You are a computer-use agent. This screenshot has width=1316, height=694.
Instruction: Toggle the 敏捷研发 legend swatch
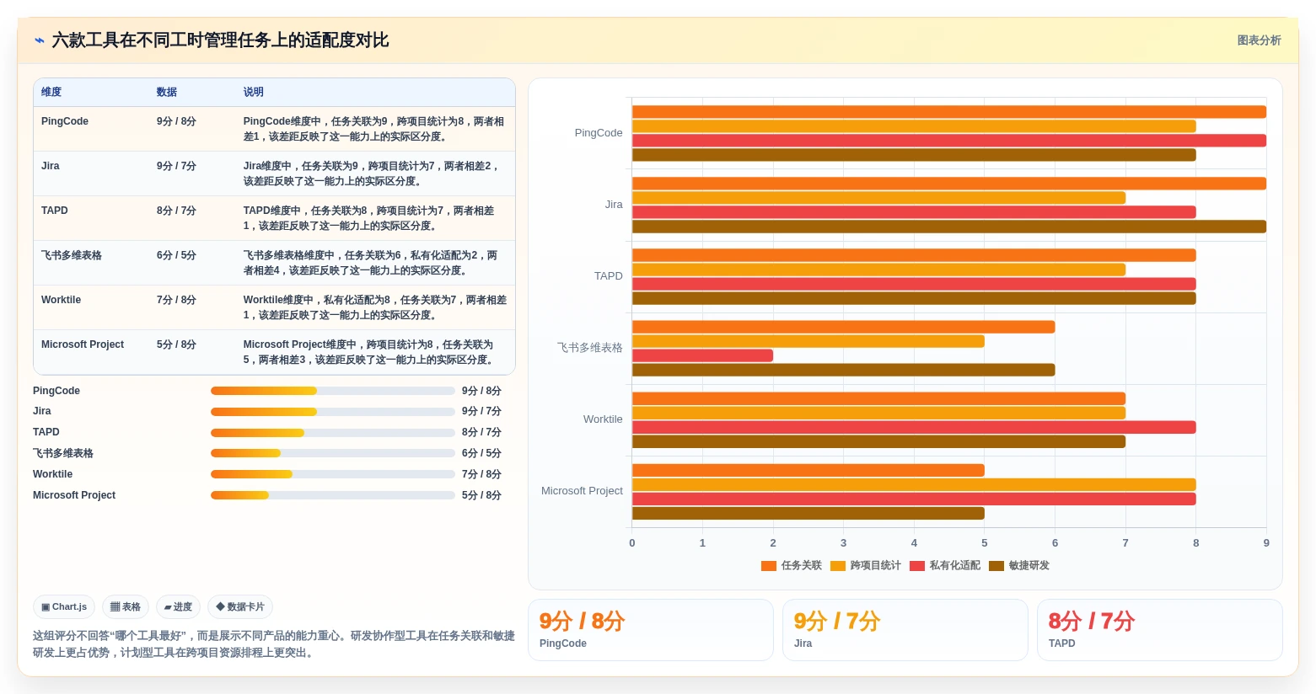click(996, 566)
